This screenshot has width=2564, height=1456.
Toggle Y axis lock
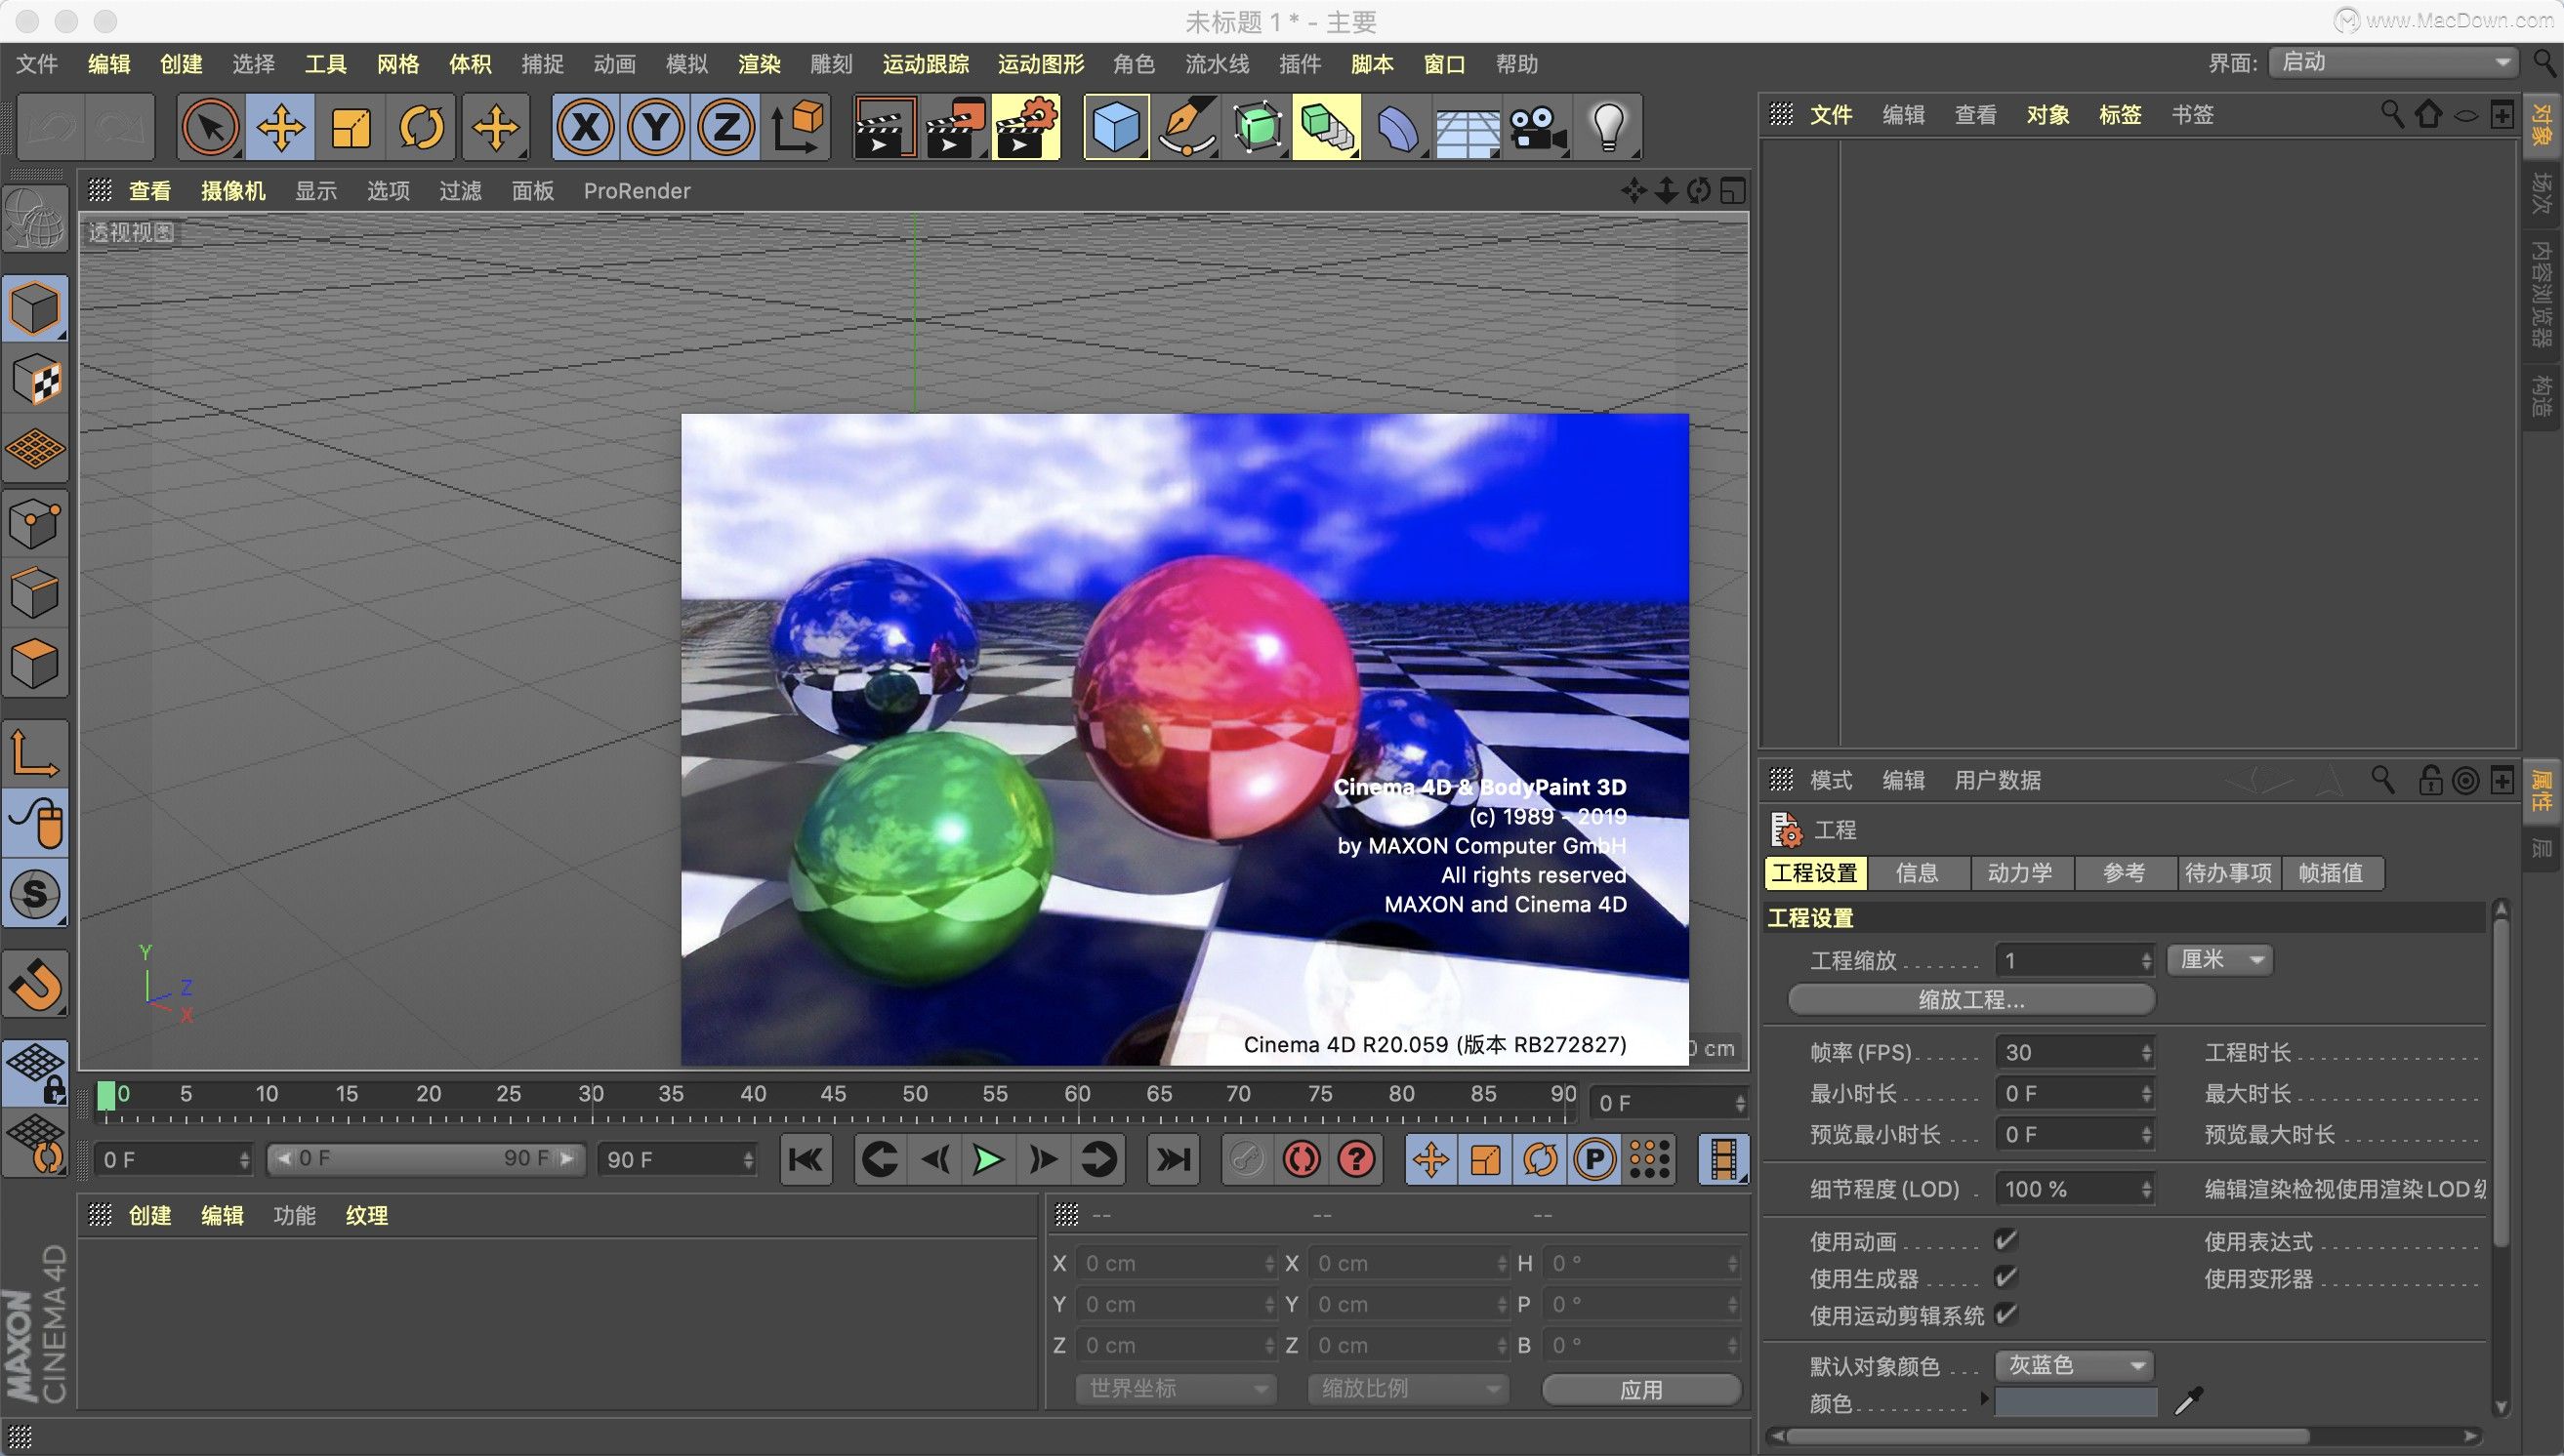point(655,128)
